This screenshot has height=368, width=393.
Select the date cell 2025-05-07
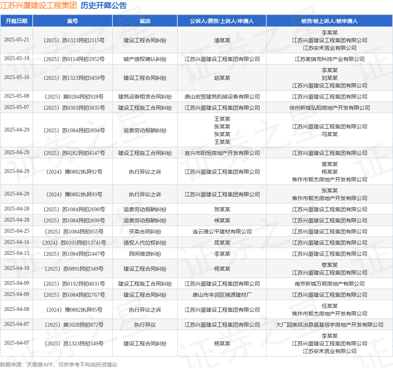point(17,107)
